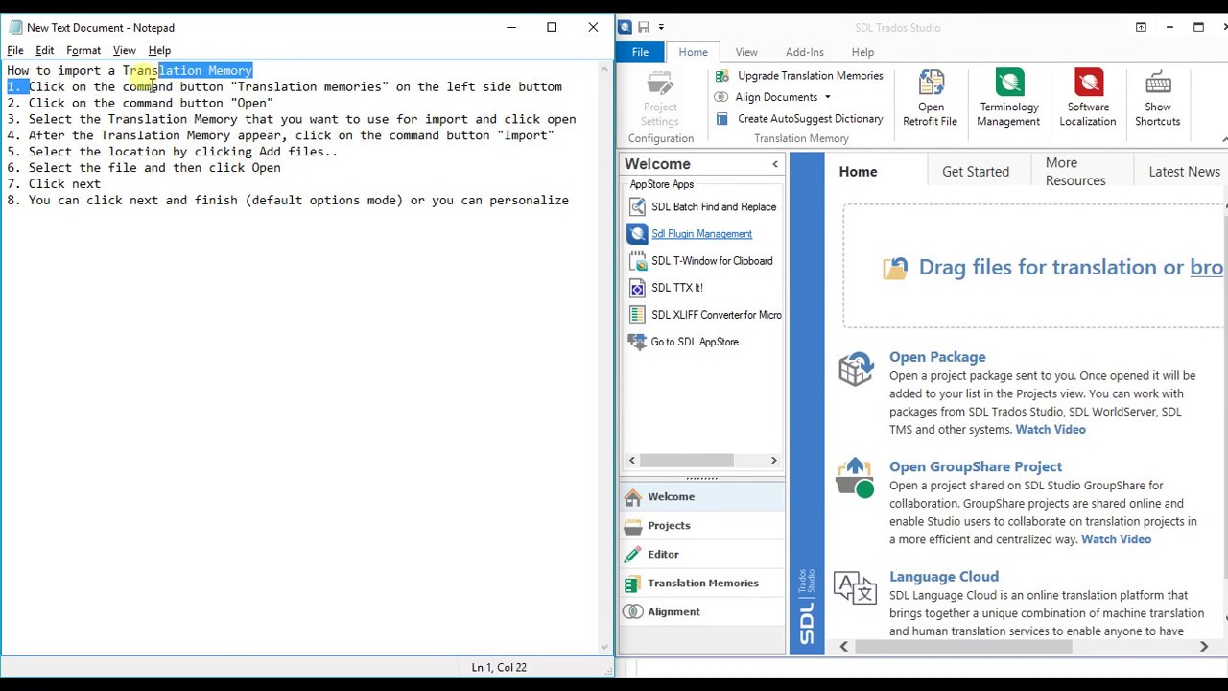Viewport: 1228px width, 691px height.
Task: Launch Software Localization tool
Action: point(1088,98)
